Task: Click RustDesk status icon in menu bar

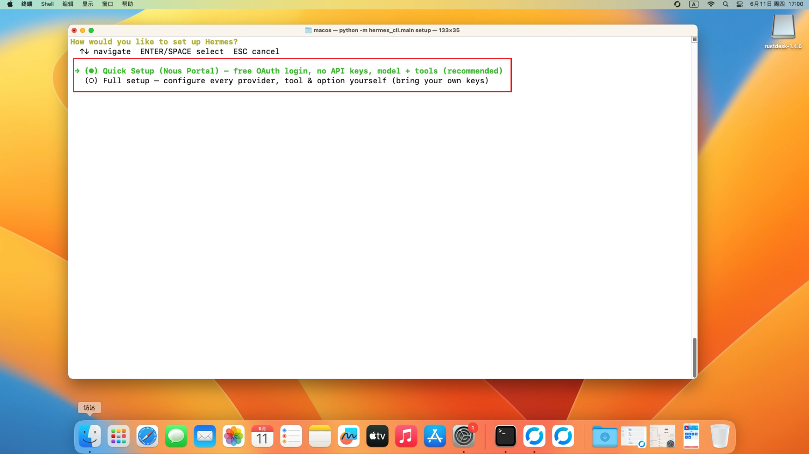Action: (x=677, y=4)
